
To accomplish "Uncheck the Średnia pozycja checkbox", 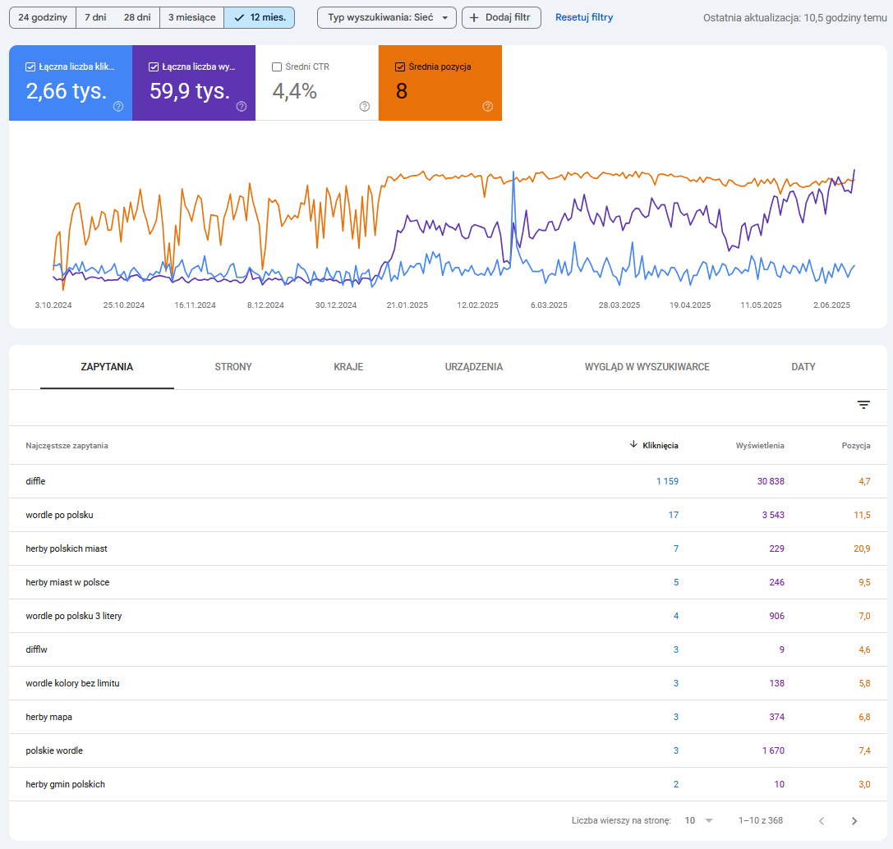I will [x=400, y=67].
